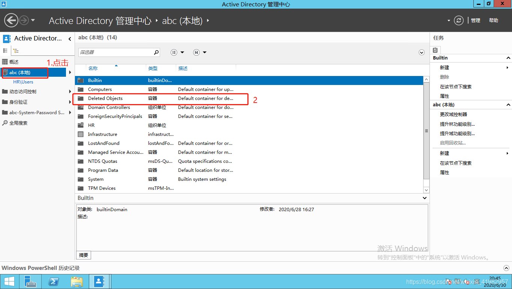
Task: Click the LostAndFound folder icon
Action: tap(81, 143)
